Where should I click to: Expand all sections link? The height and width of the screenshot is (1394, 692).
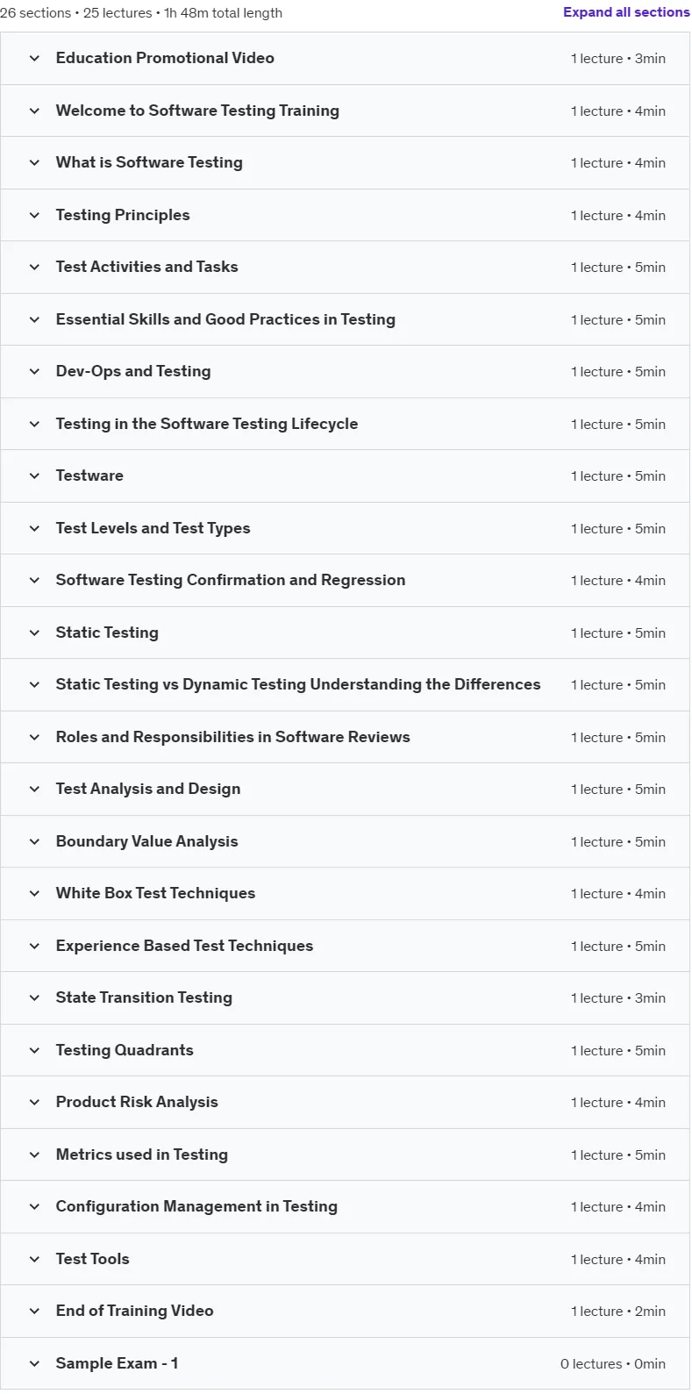(626, 12)
